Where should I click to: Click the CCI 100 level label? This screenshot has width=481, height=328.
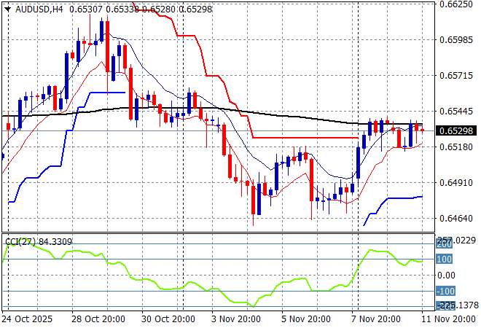[444, 259]
